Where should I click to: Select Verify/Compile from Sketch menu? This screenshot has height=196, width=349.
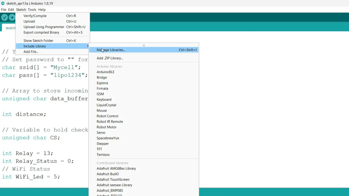(53, 16)
